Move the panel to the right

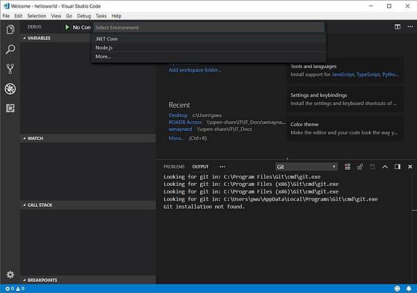click(x=398, y=167)
